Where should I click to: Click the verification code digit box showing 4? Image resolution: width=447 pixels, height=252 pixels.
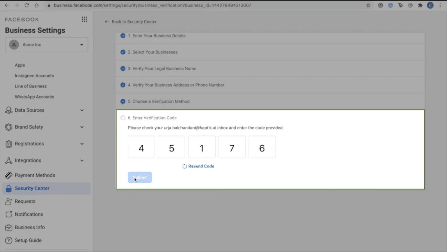[x=141, y=147]
